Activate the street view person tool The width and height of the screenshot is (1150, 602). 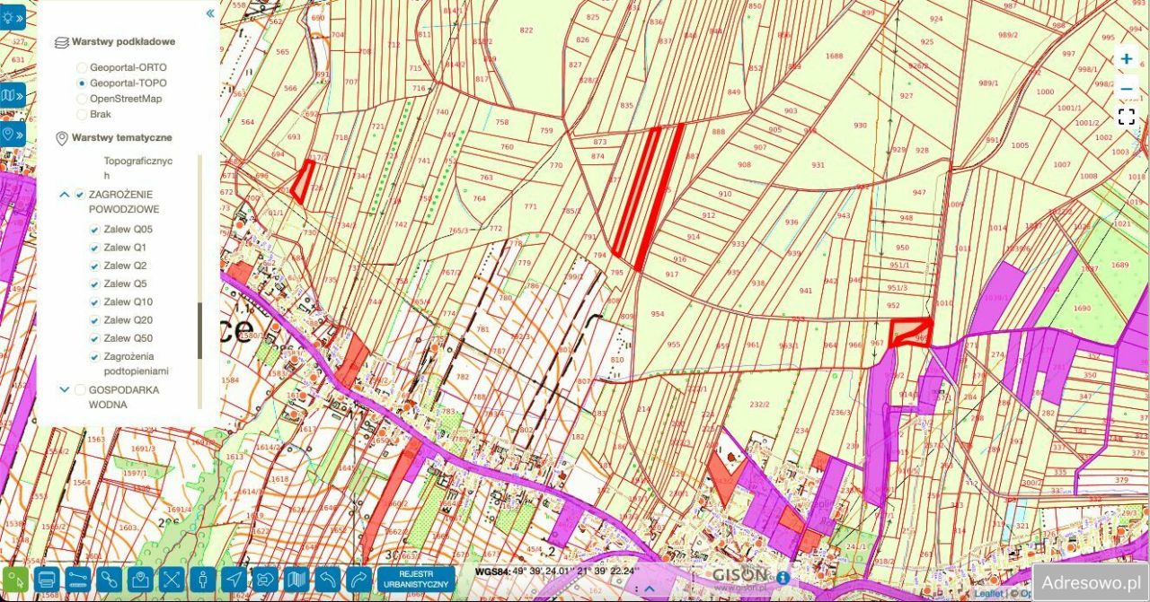point(203,580)
